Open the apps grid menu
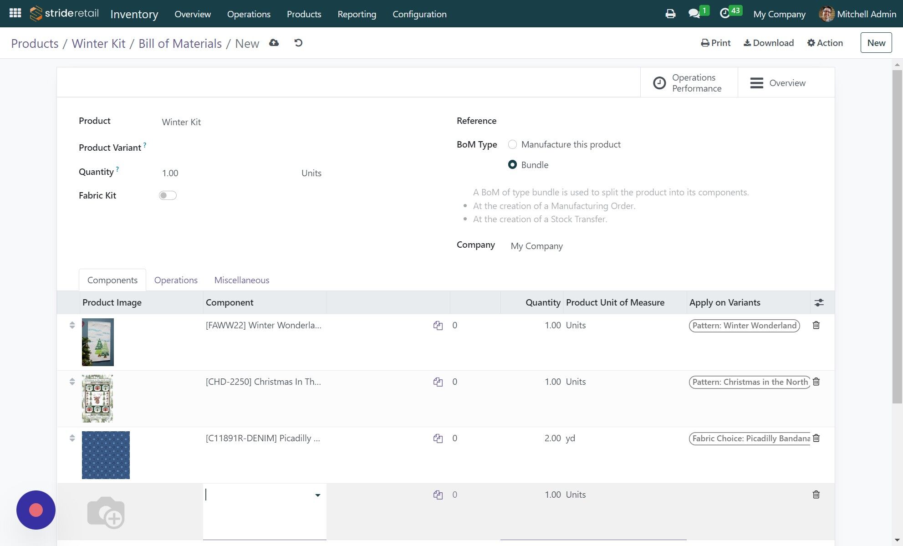The height and width of the screenshot is (546, 903). click(15, 13)
